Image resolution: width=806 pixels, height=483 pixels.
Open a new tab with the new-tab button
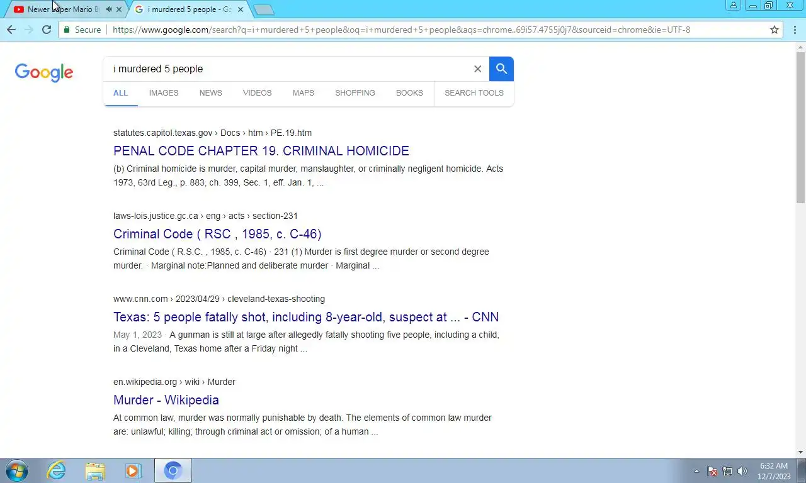pos(264,9)
